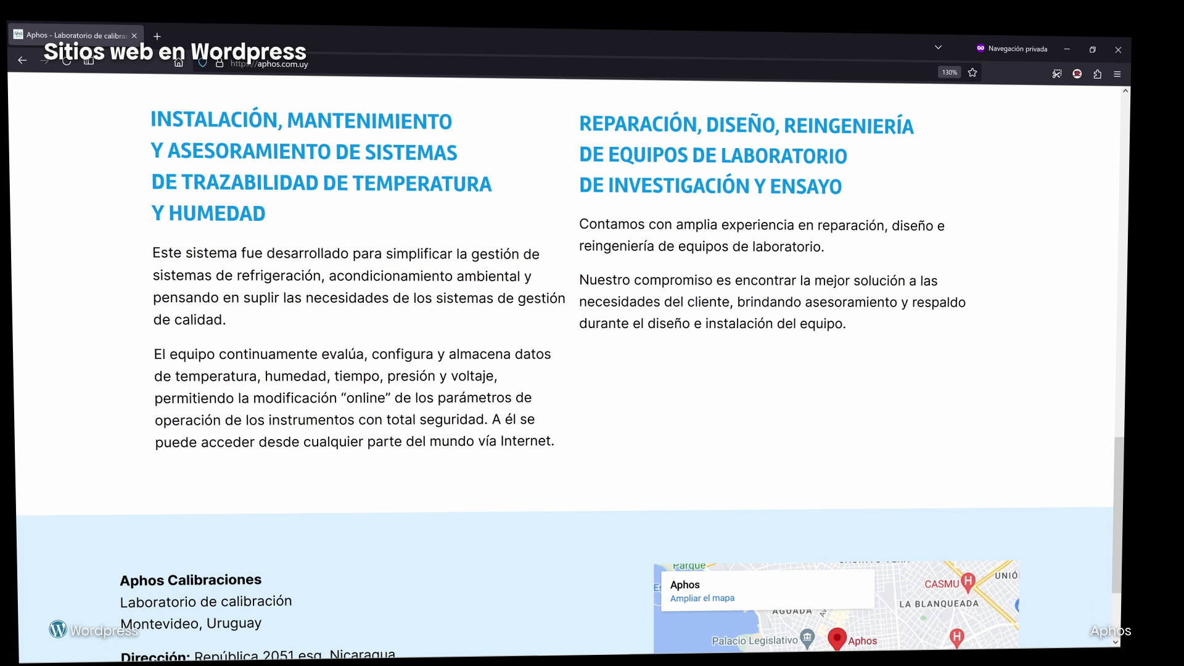
Task: Click paragraph starting Contamos con amplia experiencia
Action: (x=762, y=236)
